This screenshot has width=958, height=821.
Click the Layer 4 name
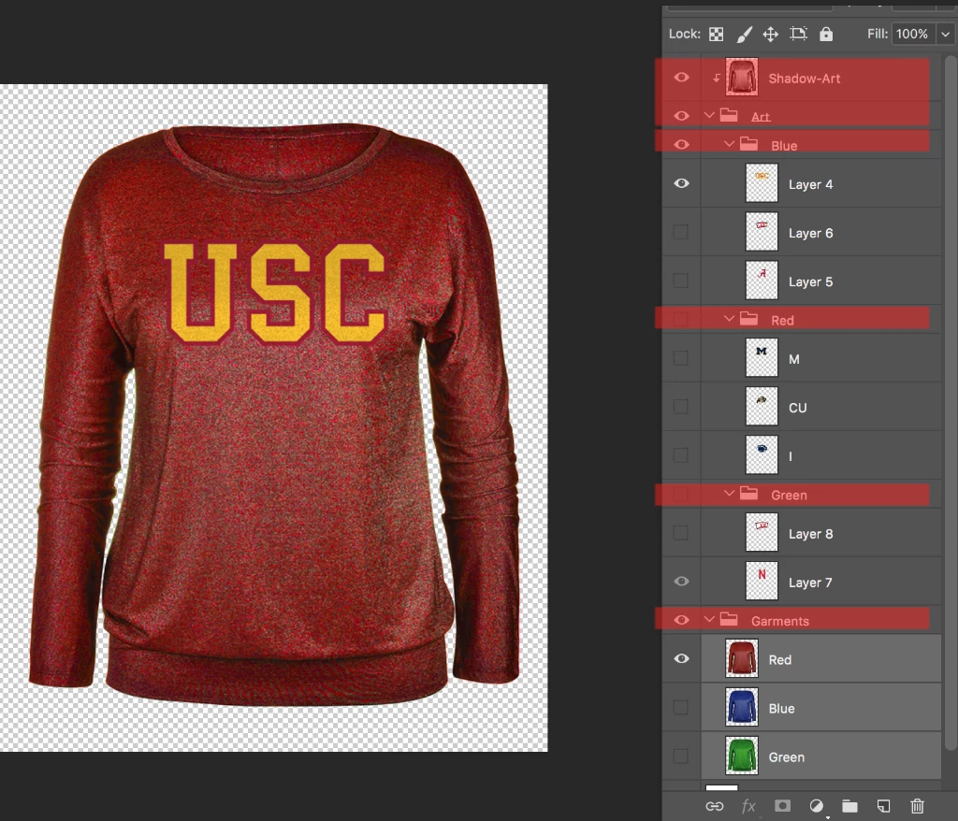(810, 184)
